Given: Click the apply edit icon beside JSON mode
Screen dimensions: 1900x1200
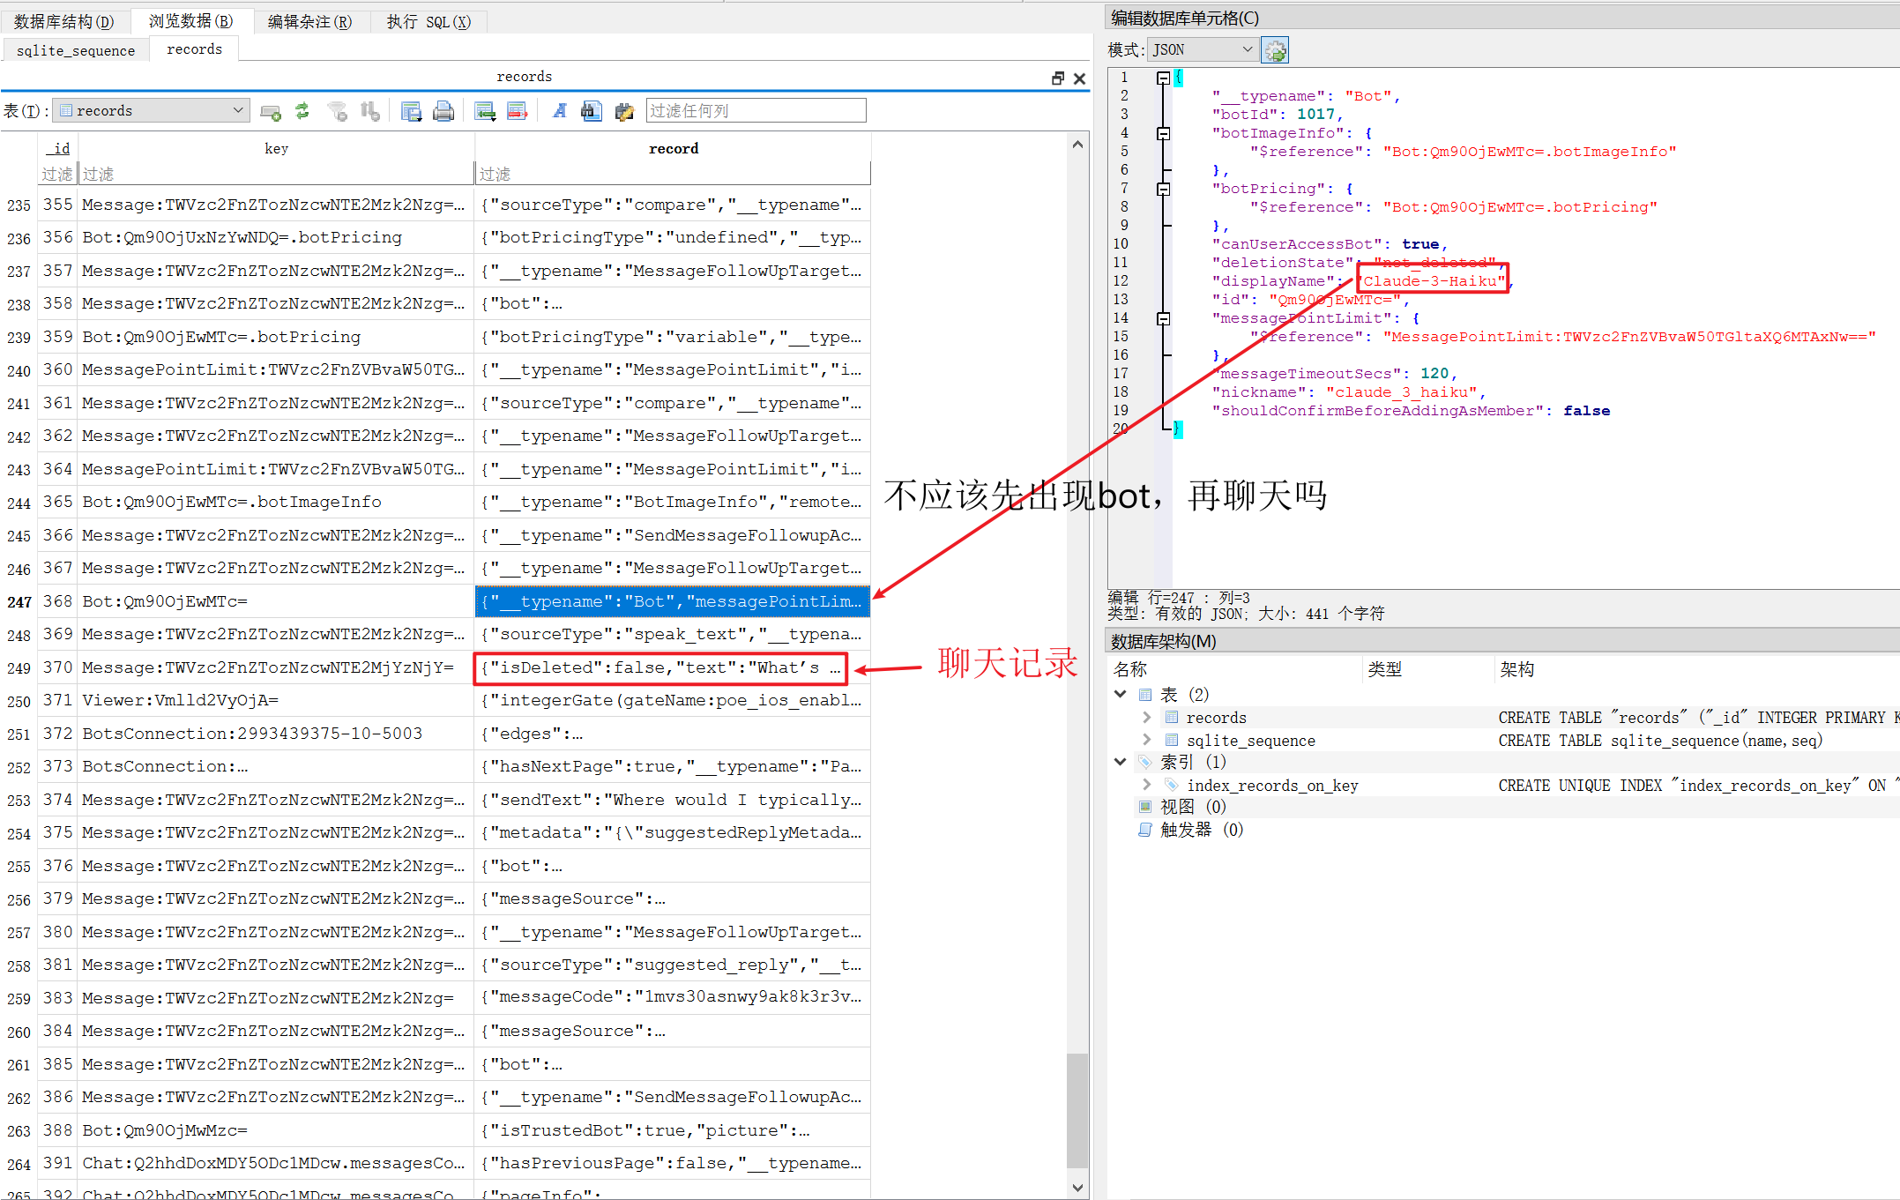Looking at the screenshot, I should pos(1274,50).
